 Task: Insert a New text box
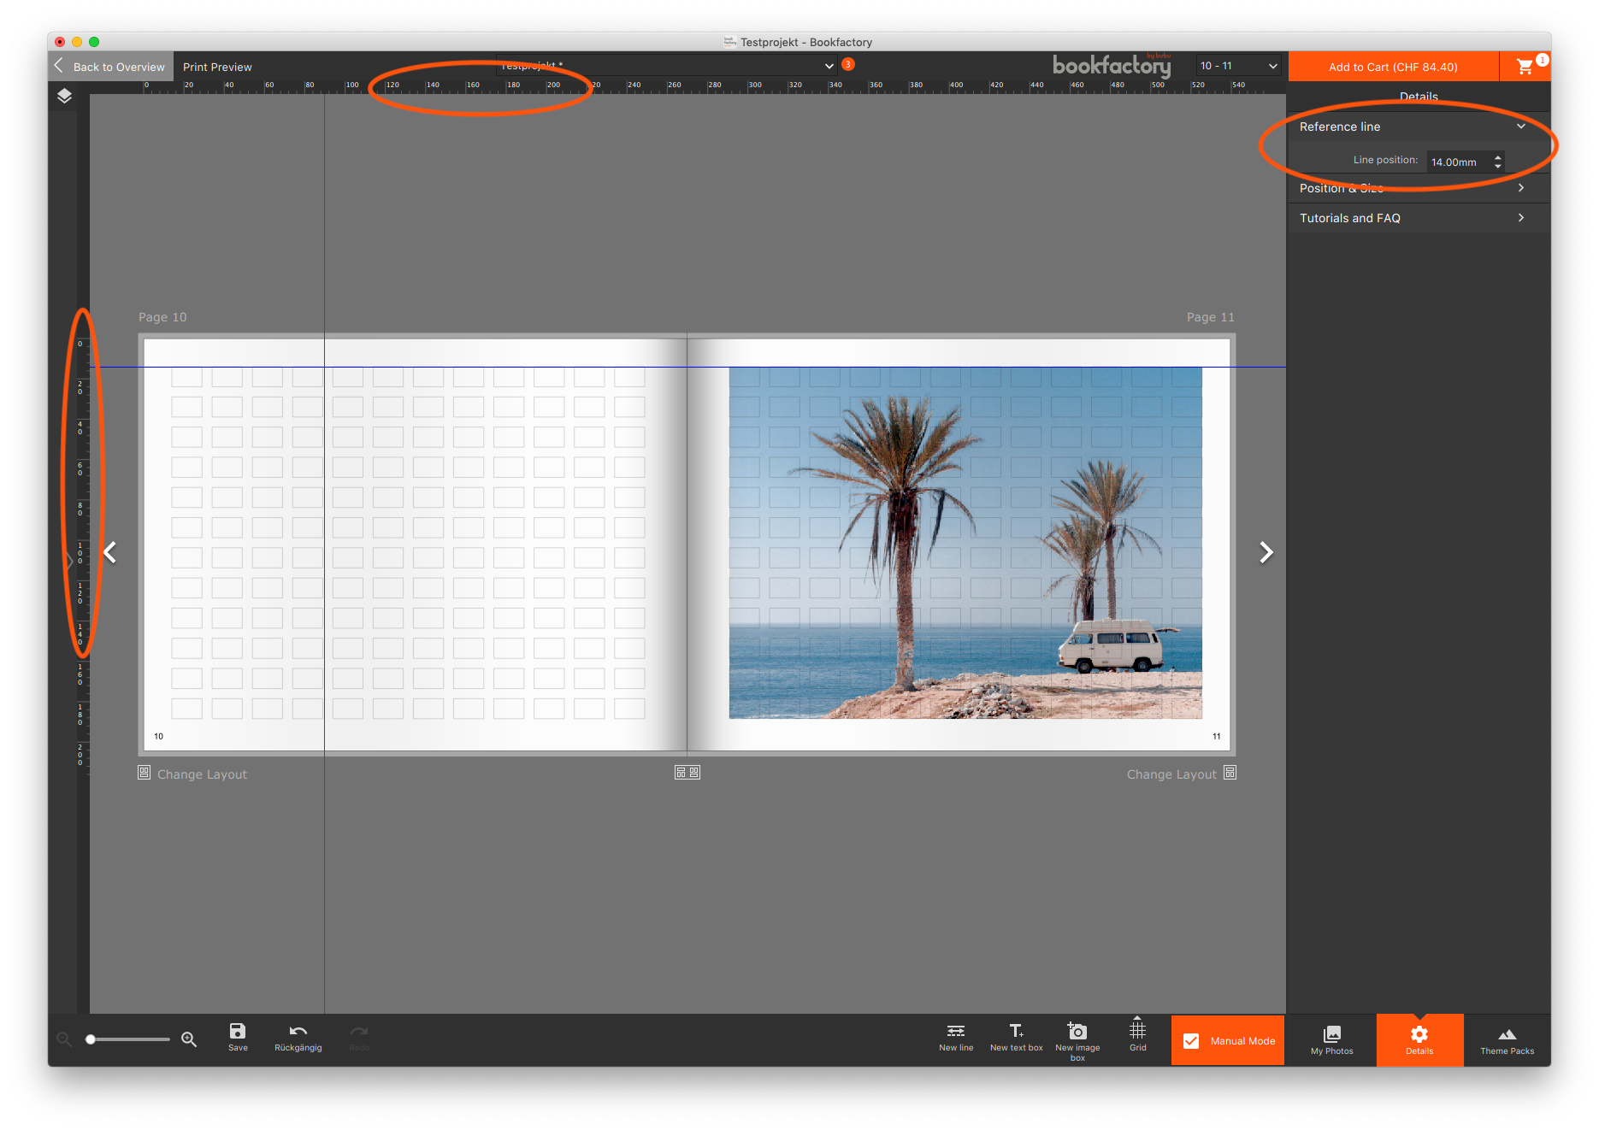(1016, 1037)
